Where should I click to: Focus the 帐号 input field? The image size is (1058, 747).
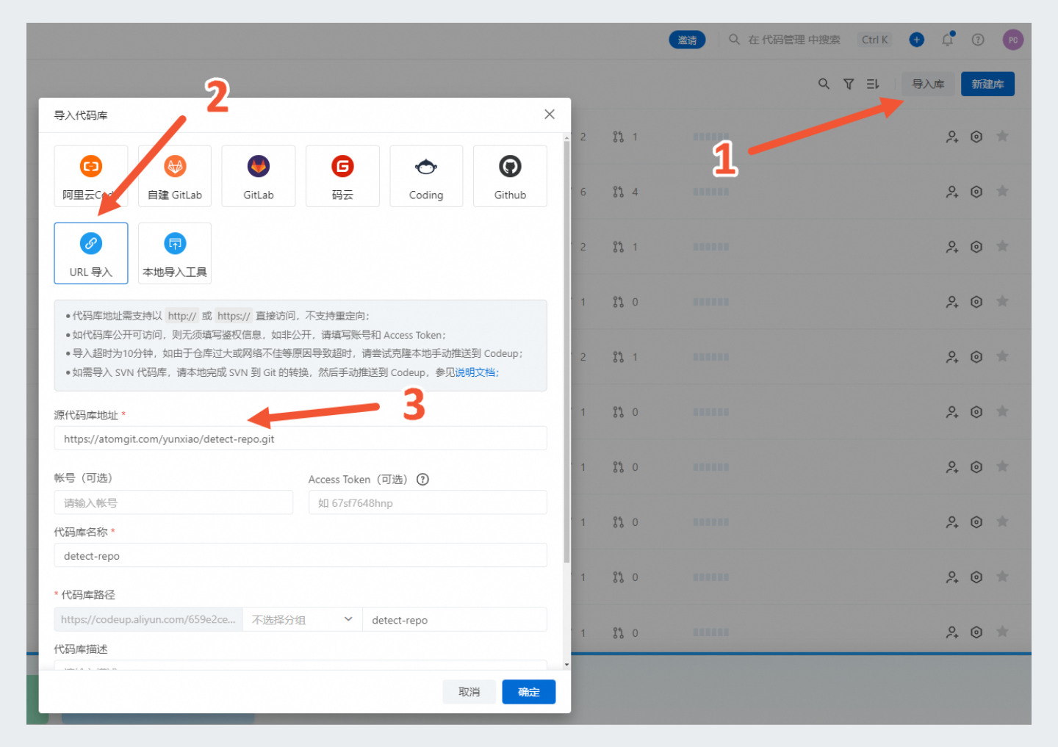173,502
